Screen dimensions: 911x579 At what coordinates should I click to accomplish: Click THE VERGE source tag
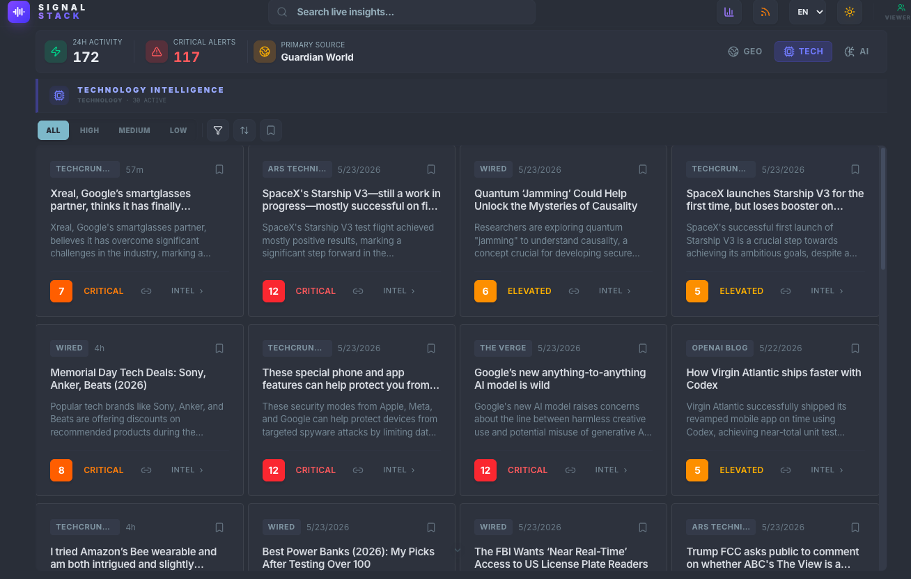[503, 348]
